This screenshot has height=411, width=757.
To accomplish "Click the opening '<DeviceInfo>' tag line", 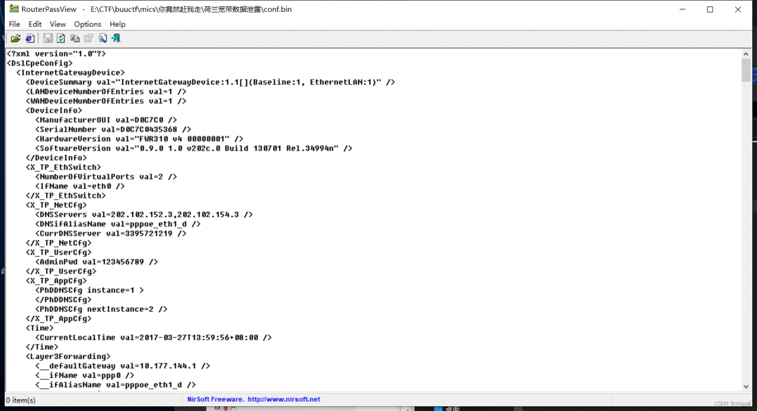I will pos(54,110).
